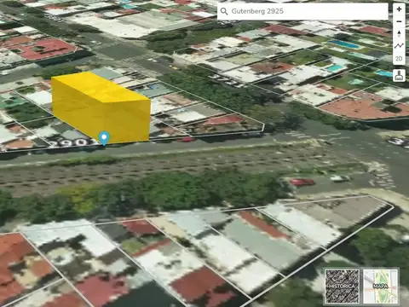
Task: Click the search magnifier icon
Action: tap(224, 11)
